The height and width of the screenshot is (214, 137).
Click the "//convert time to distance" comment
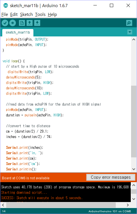coord(28,126)
